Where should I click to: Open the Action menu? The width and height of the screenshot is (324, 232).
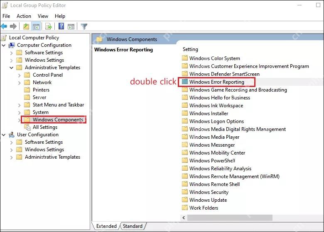[x=24, y=16]
